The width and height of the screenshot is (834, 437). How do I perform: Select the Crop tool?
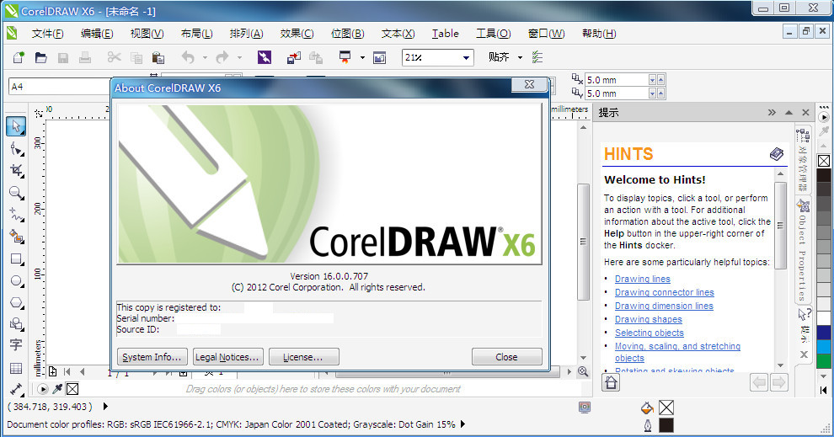(x=15, y=171)
